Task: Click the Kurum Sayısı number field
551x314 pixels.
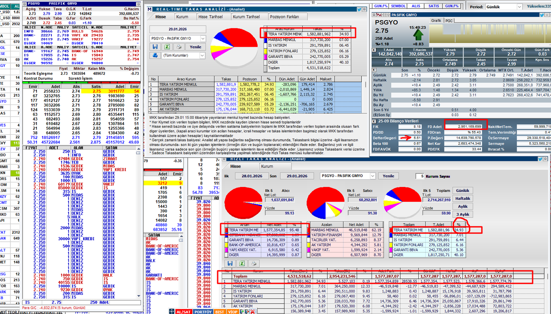Action: [x=420, y=176]
